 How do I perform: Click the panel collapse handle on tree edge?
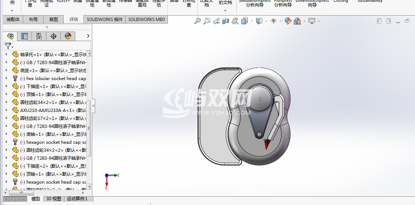pos(93,105)
